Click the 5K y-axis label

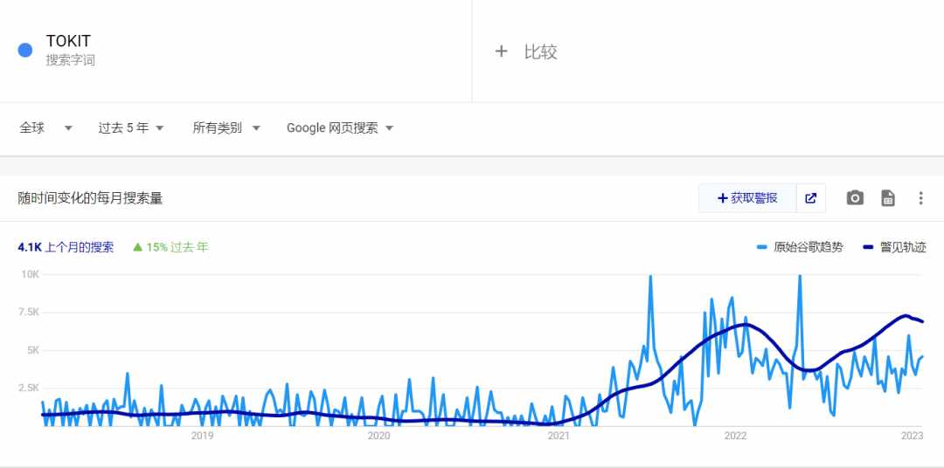(x=32, y=350)
